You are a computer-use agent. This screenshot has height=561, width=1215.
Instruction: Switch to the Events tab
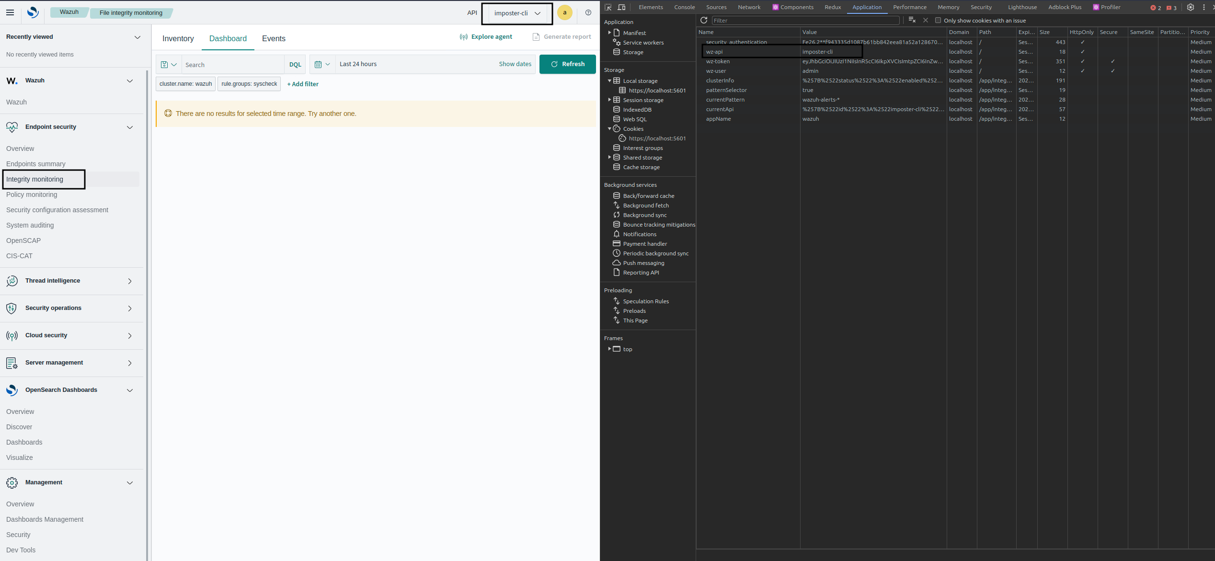coord(274,38)
